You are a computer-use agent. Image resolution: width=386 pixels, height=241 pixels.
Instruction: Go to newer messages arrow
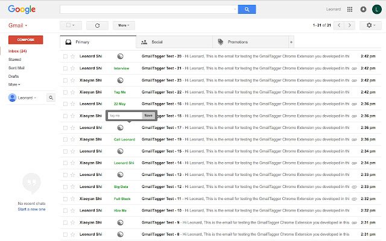point(339,25)
